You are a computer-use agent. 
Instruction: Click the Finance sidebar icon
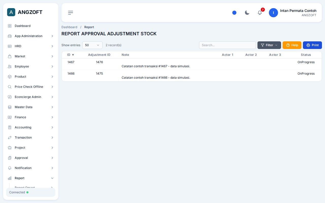point(10,117)
